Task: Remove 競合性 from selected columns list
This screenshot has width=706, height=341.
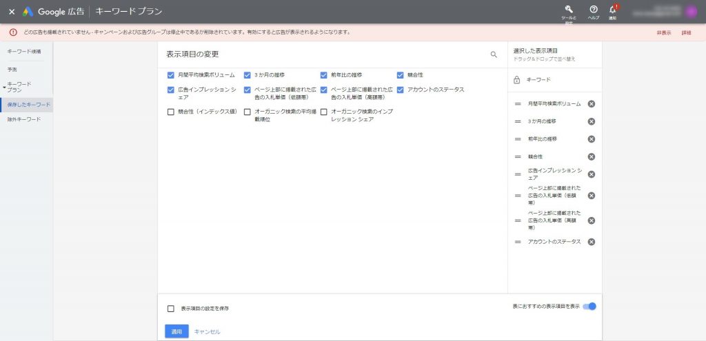Action: click(592, 156)
